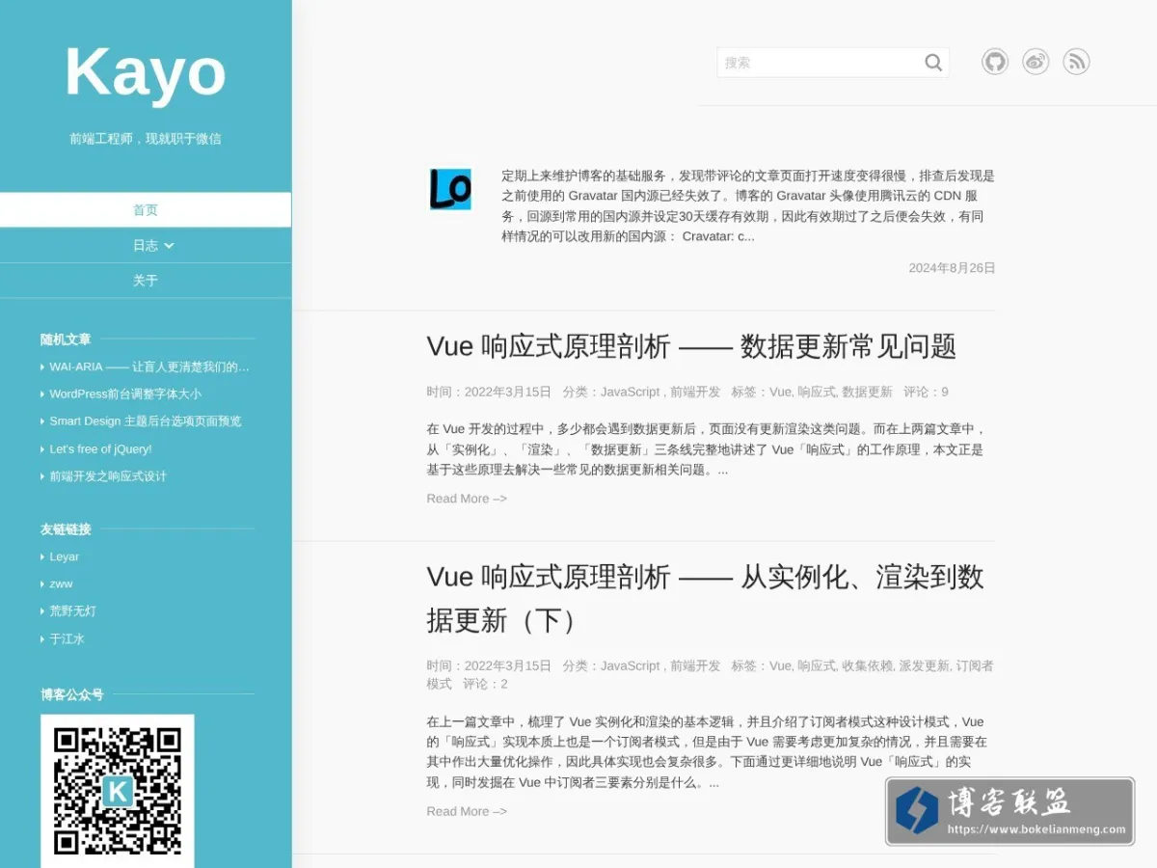Expand the 日志 menu chevron
The image size is (1157, 868).
(170, 246)
